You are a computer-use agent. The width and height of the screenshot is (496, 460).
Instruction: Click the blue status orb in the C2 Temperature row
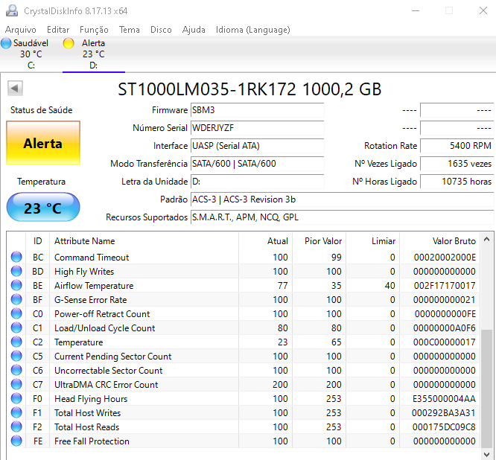pos(16,342)
